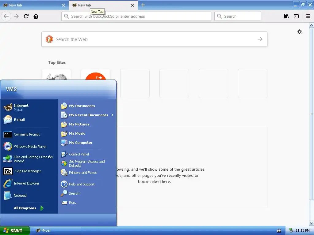Click VM2 user name header
The height and width of the screenshot is (235, 314).
pyautogui.click(x=11, y=89)
